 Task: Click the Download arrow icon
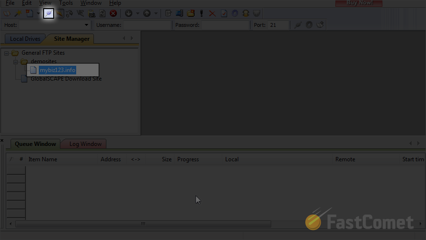(x=128, y=13)
